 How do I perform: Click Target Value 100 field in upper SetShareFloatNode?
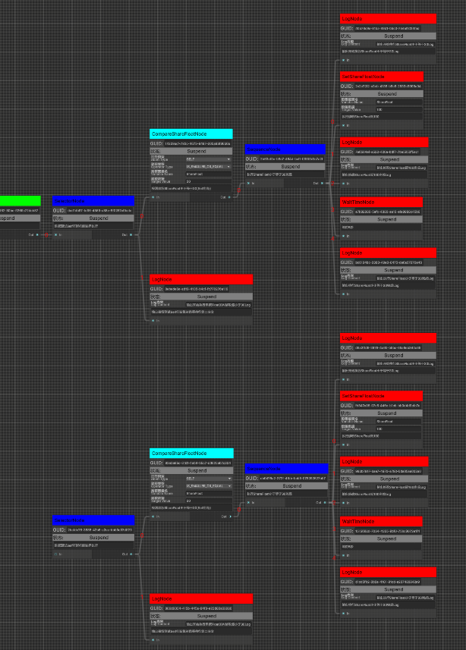pos(398,109)
